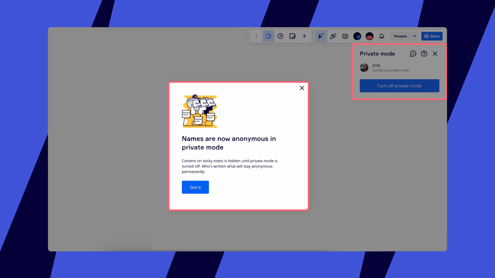Select the private mode toolbar icon
The image size is (495, 278).
coord(268,36)
